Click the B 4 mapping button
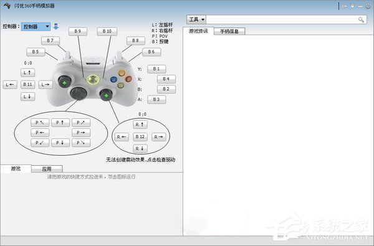The width and height of the screenshot is (374, 246). pos(166,79)
